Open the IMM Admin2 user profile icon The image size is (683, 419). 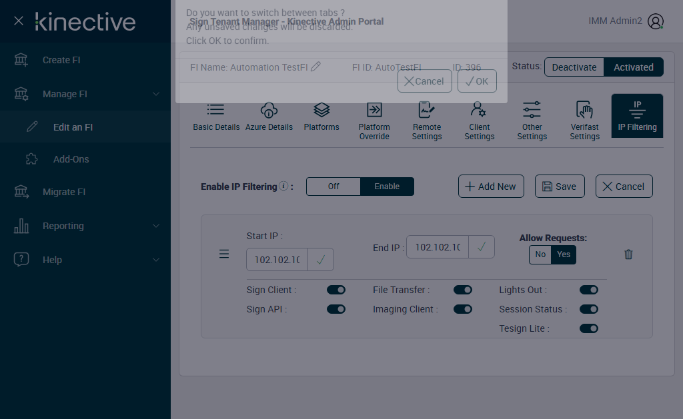655,21
